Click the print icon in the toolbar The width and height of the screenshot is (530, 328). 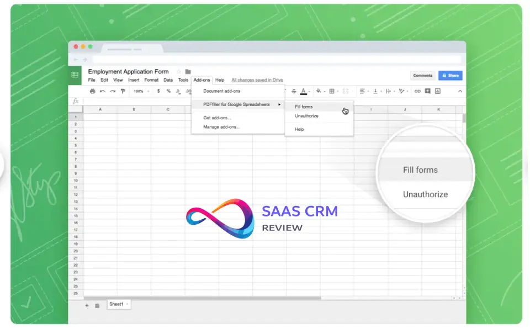[92, 91]
